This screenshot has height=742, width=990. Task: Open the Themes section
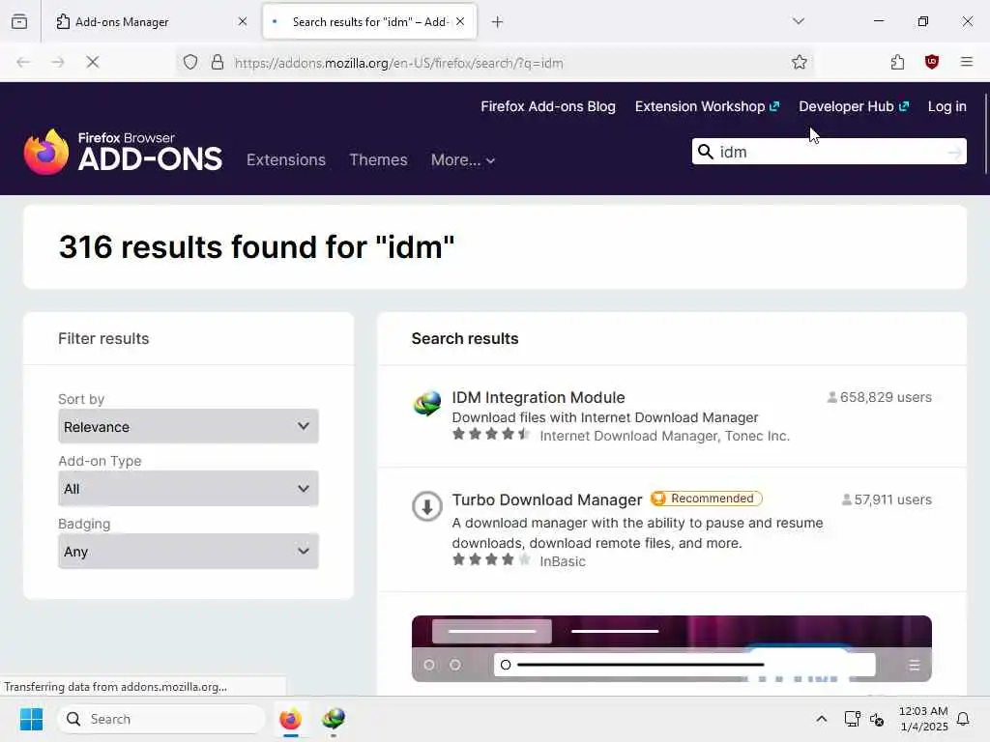(378, 159)
